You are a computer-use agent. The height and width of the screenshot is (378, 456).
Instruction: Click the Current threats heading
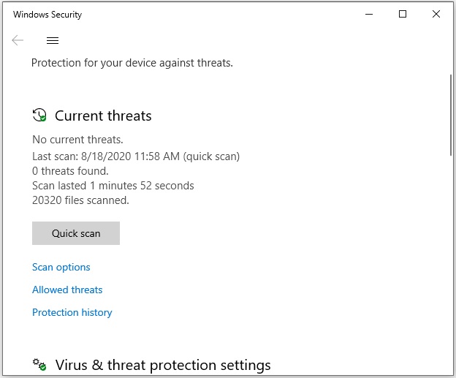103,116
